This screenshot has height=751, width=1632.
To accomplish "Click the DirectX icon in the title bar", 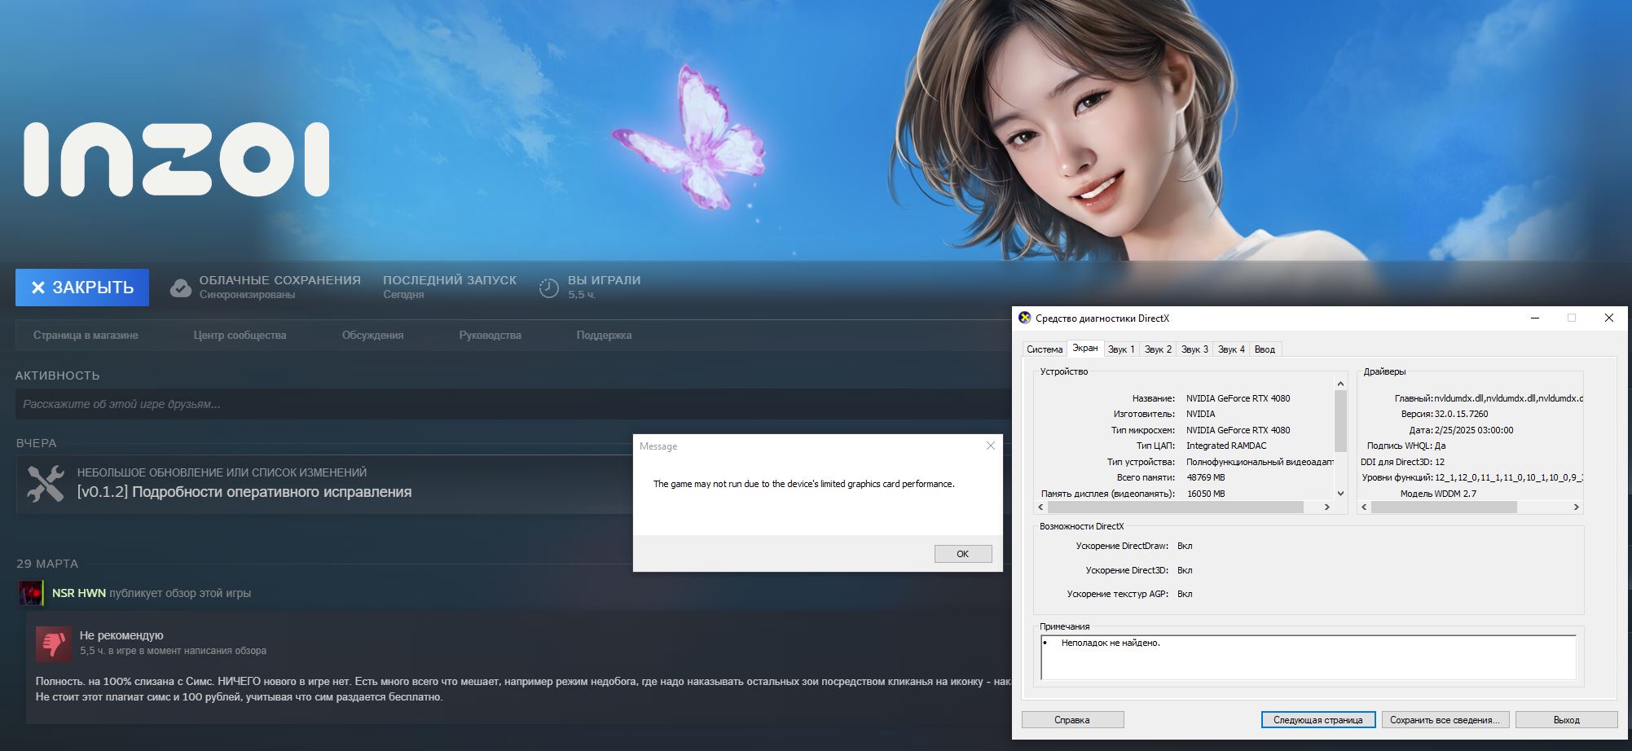I will click(1025, 318).
